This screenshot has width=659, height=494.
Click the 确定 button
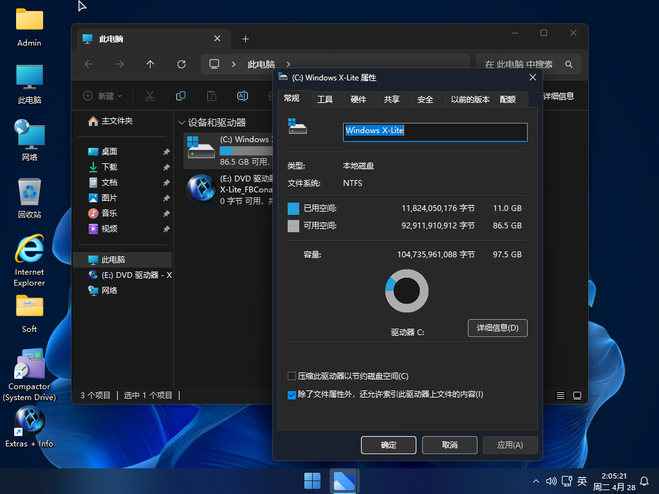(389, 445)
